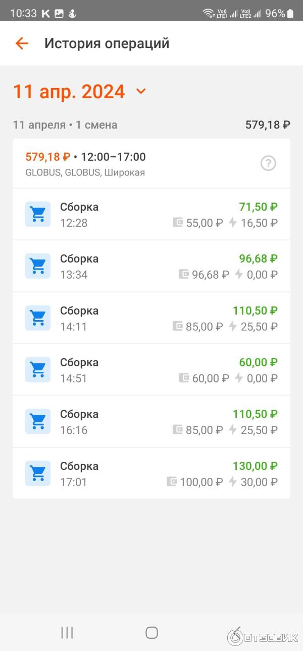The image size is (303, 651).
Task: Tap wallet icon beside 100,00 ₽
Action: click(x=172, y=482)
